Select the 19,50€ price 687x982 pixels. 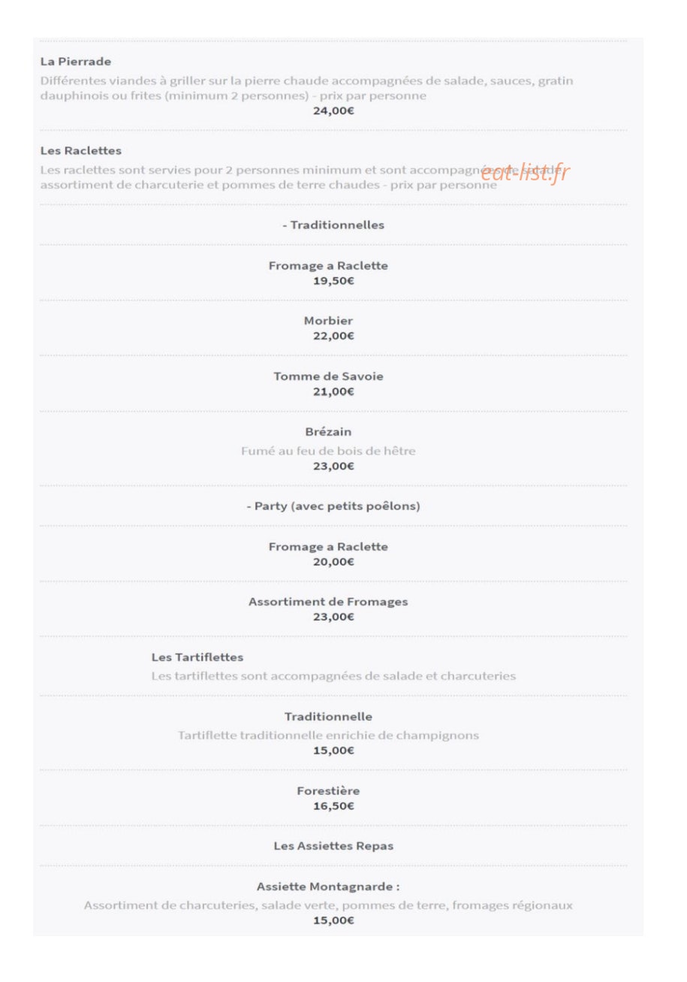coord(333,281)
